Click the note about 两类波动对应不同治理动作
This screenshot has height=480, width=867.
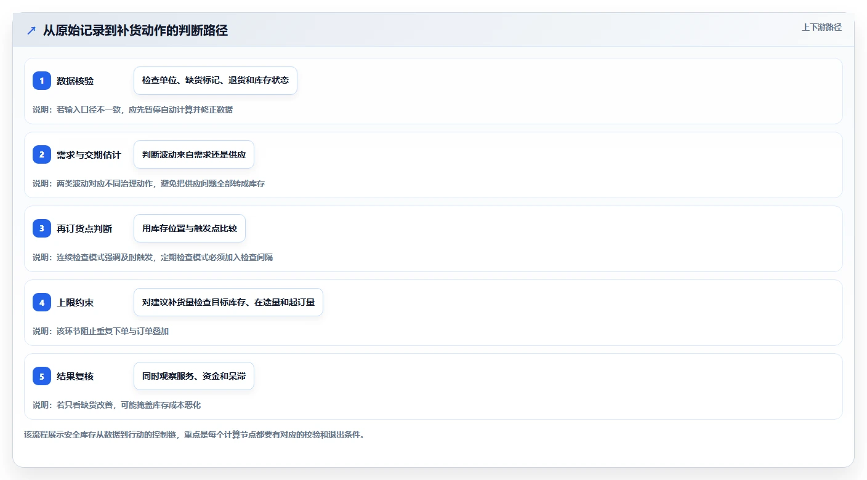149,183
